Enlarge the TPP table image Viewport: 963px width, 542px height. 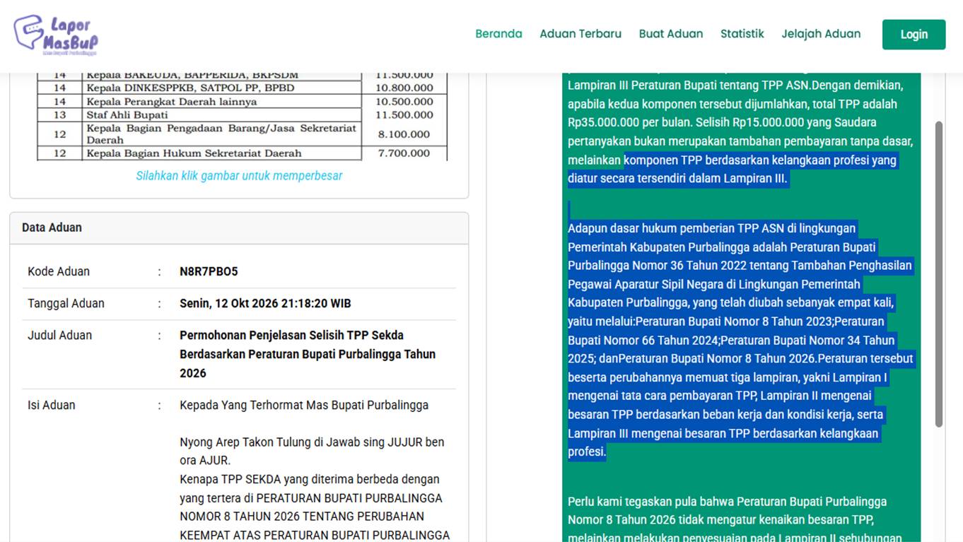242,117
